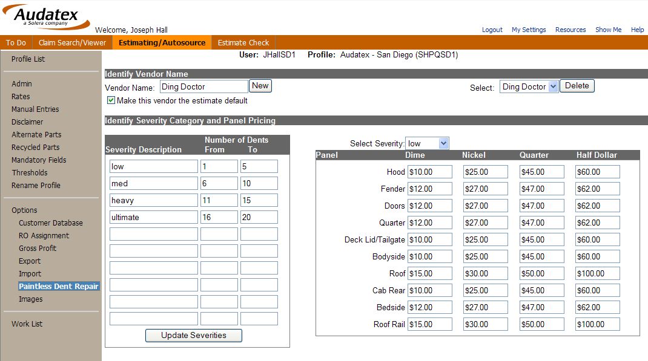Open the Help link
The height and width of the screenshot is (361, 648).
(637, 30)
